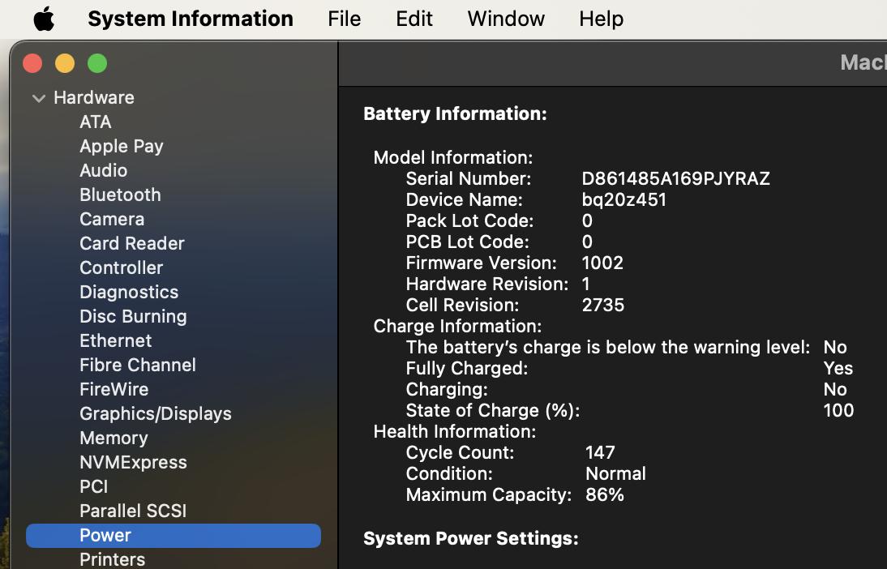Screen dimensions: 887x569
Task: Click the Health Information label
Action: [455, 431]
